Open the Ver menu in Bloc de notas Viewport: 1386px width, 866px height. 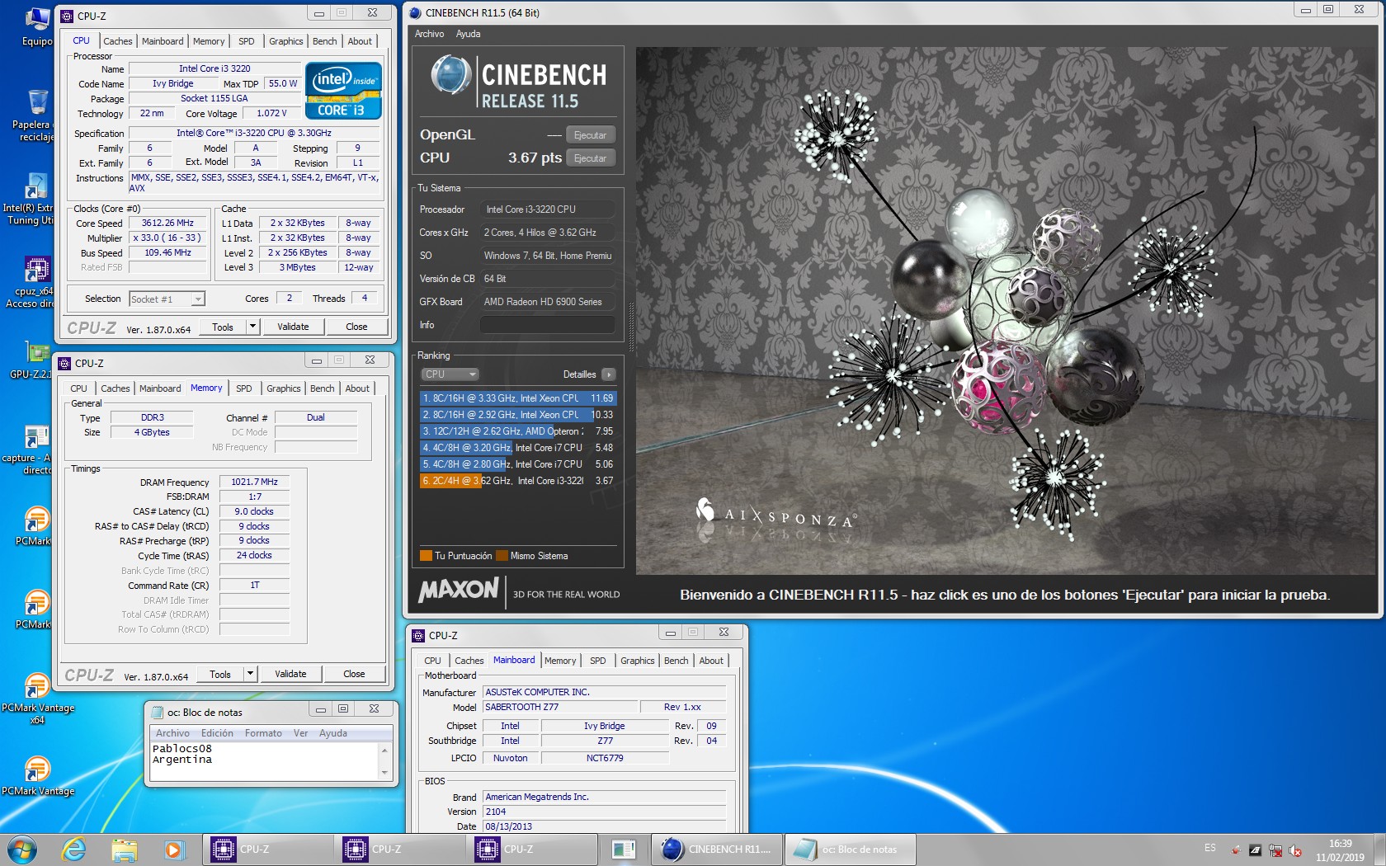(300, 733)
